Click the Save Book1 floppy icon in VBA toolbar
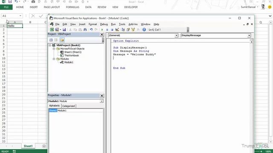The height and width of the screenshot is (153, 273). [64, 30]
